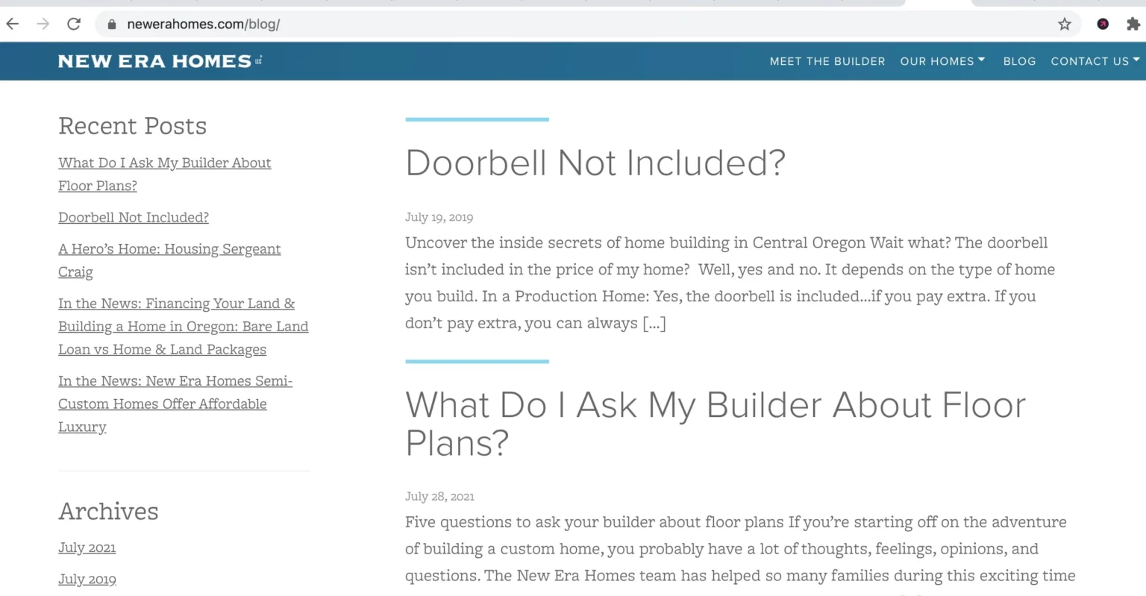Open Meet the Builder from the navigation
Image resolution: width=1146 pixels, height=596 pixels.
pos(827,61)
